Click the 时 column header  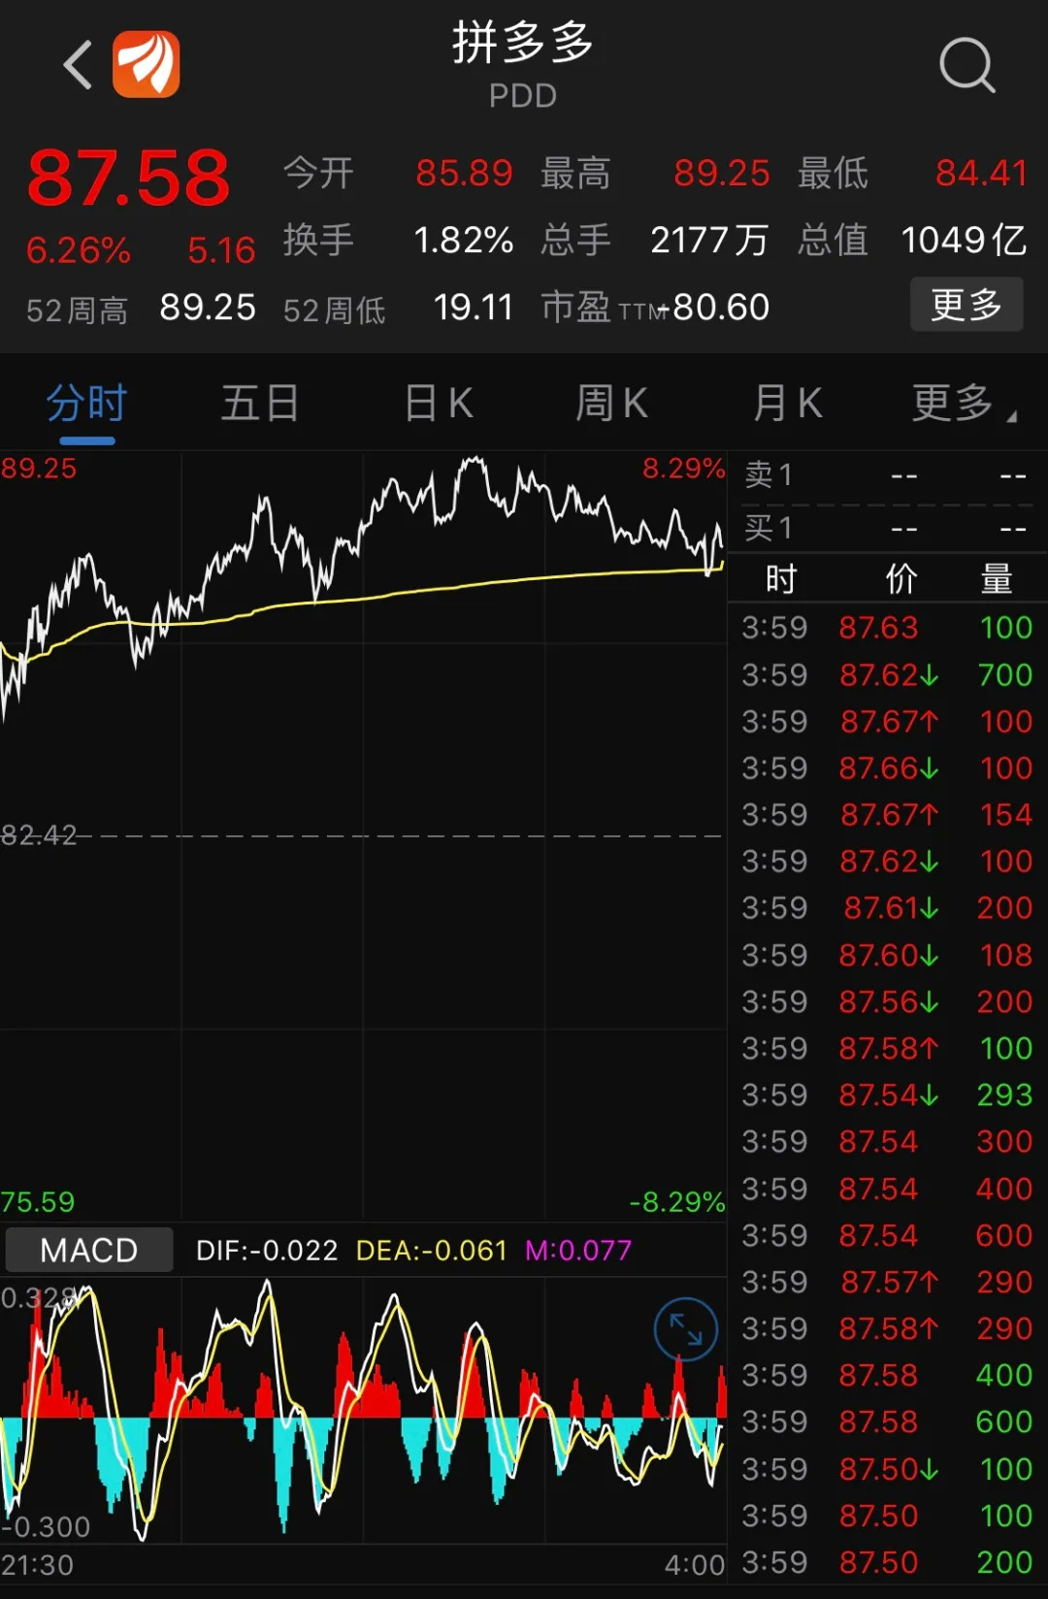pos(781,578)
